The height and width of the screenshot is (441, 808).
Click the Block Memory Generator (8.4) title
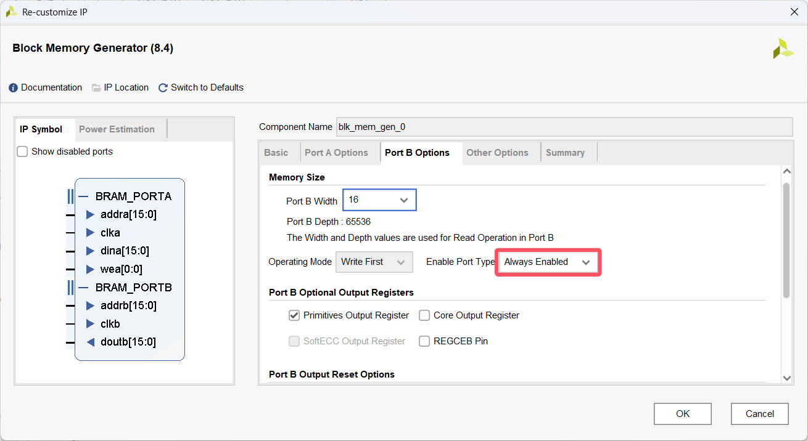[93, 48]
